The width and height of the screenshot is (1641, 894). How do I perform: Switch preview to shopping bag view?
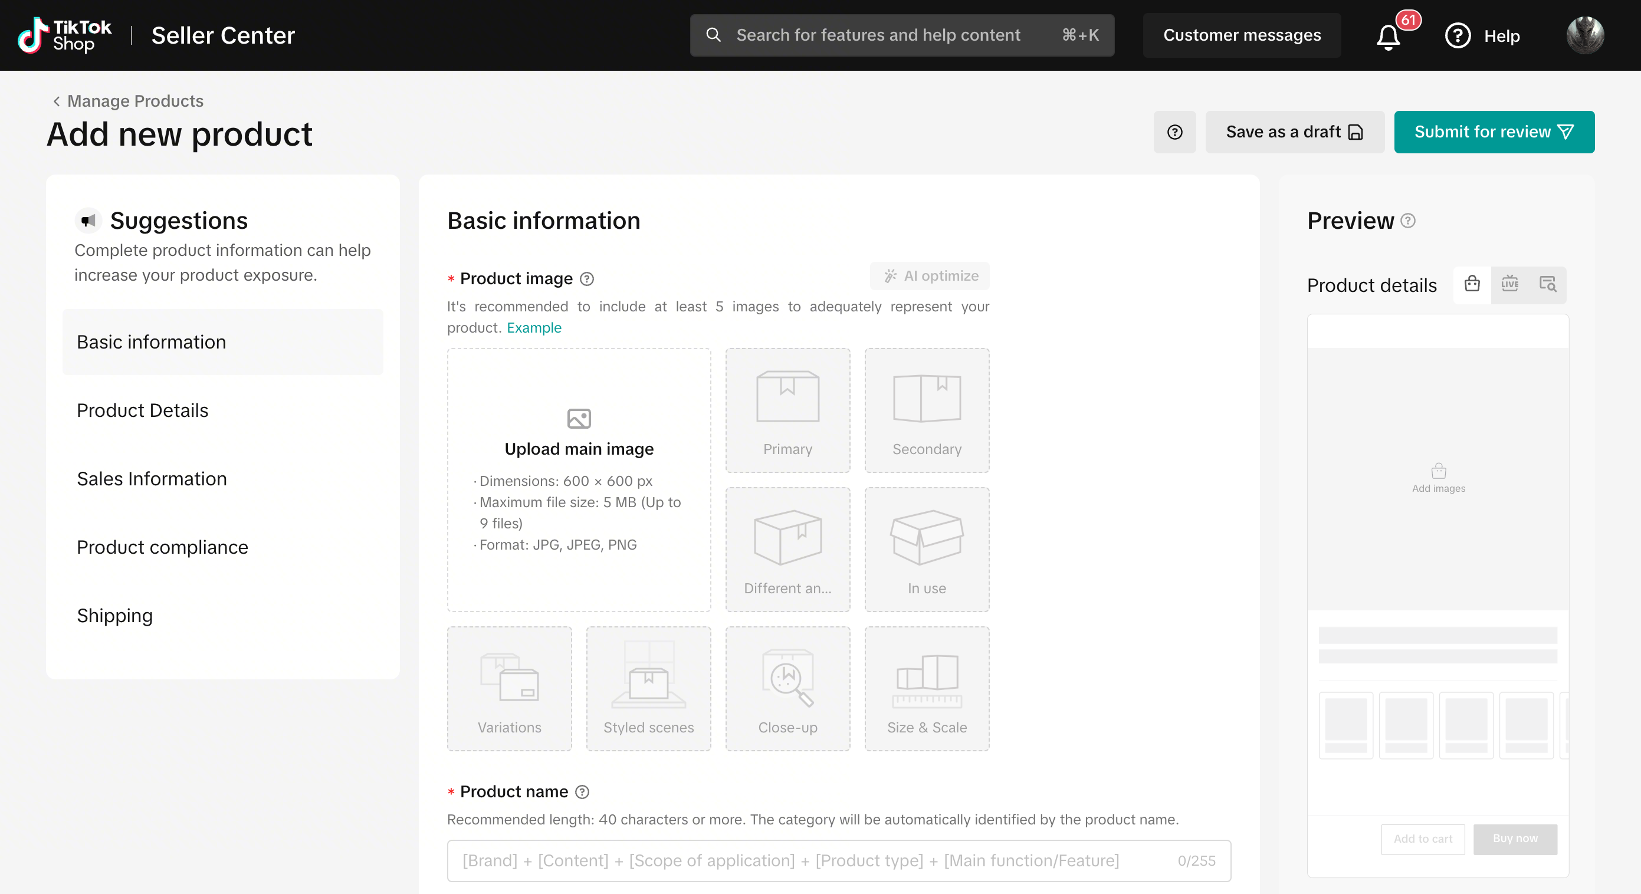[x=1472, y=284]
